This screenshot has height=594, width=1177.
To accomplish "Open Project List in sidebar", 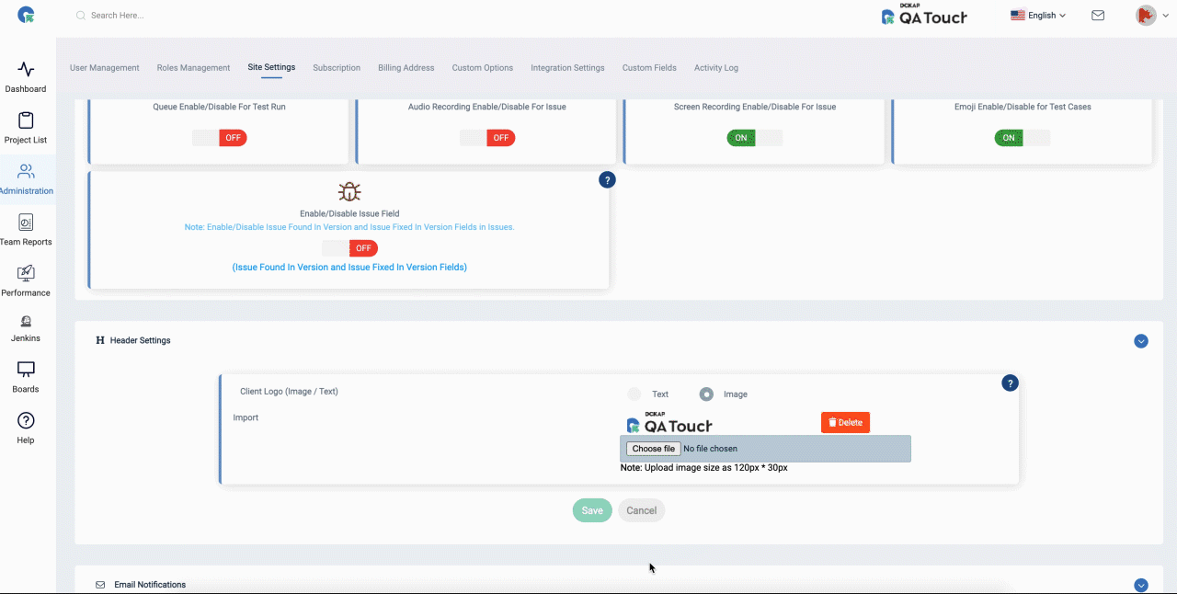I will point(26,128).
